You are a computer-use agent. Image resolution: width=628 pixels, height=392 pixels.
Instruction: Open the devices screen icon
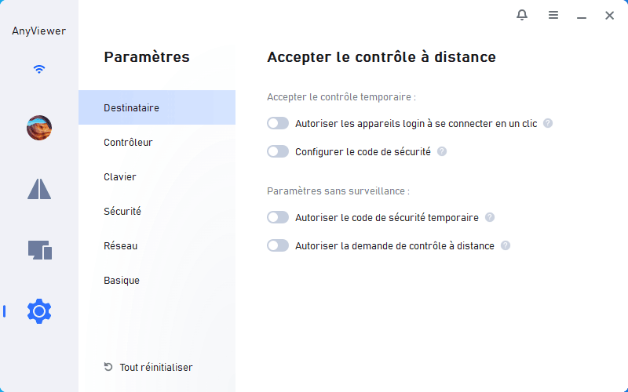click(39, 250)
